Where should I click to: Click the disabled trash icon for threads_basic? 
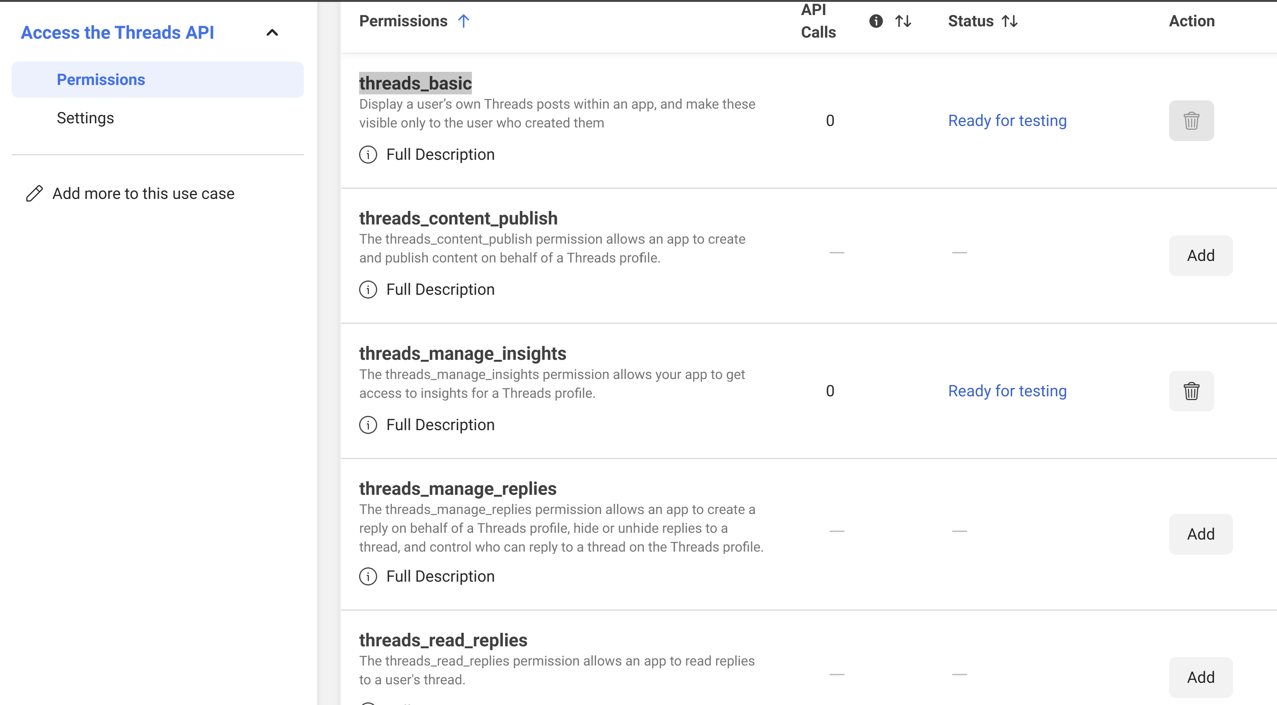1191,120
